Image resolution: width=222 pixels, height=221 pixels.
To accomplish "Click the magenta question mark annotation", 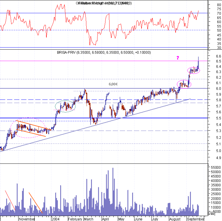I will coord(178,58).
